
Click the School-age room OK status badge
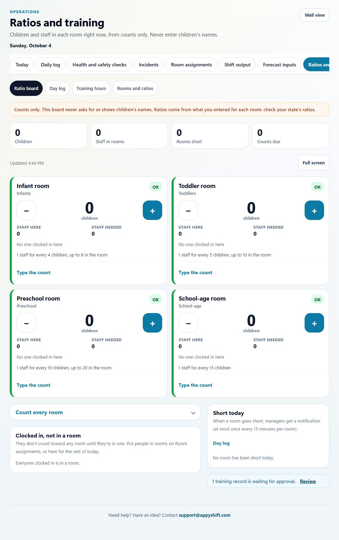(x=317, y=300)
